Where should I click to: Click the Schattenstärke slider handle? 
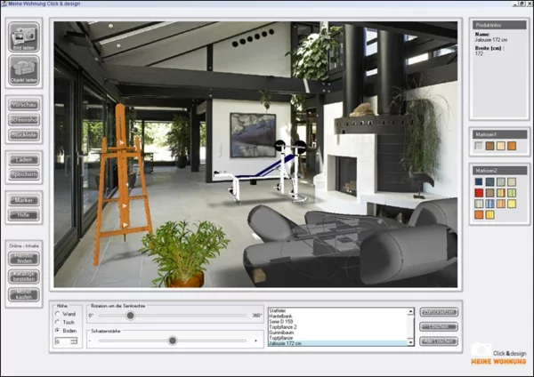point(173,341)
